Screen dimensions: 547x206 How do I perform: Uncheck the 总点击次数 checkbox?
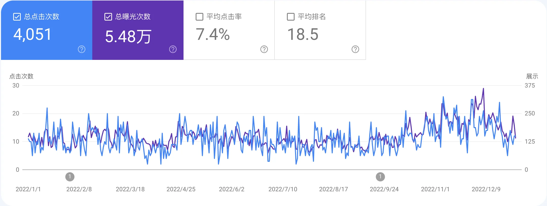[17, 17]
